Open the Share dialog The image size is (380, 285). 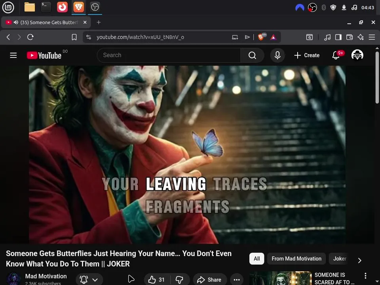(210, 280)
